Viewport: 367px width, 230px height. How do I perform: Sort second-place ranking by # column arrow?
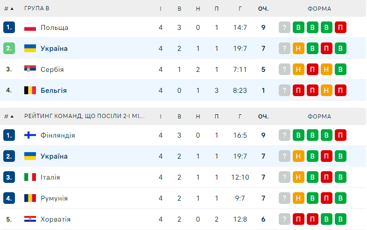(11, 117)
